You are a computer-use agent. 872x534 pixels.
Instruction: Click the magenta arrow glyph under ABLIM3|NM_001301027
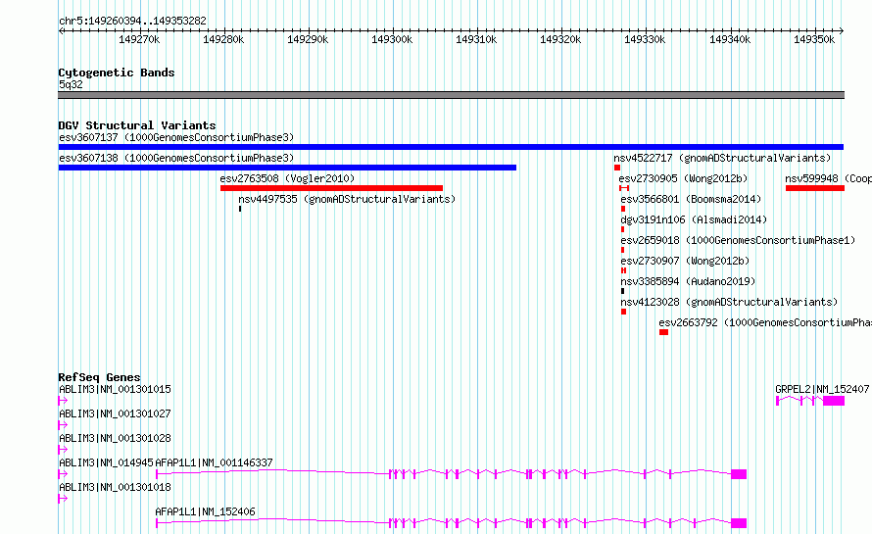pyautogui.click(x=63, y=425)
